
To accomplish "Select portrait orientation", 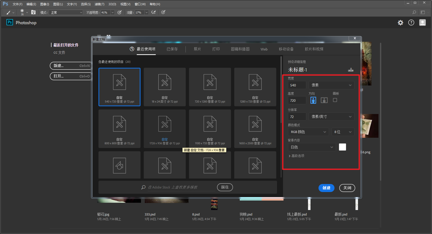I will (x=313, y=100).
